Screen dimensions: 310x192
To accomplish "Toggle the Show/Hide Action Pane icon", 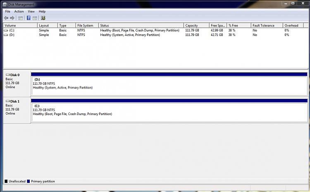I will click(x=35, y=18).
